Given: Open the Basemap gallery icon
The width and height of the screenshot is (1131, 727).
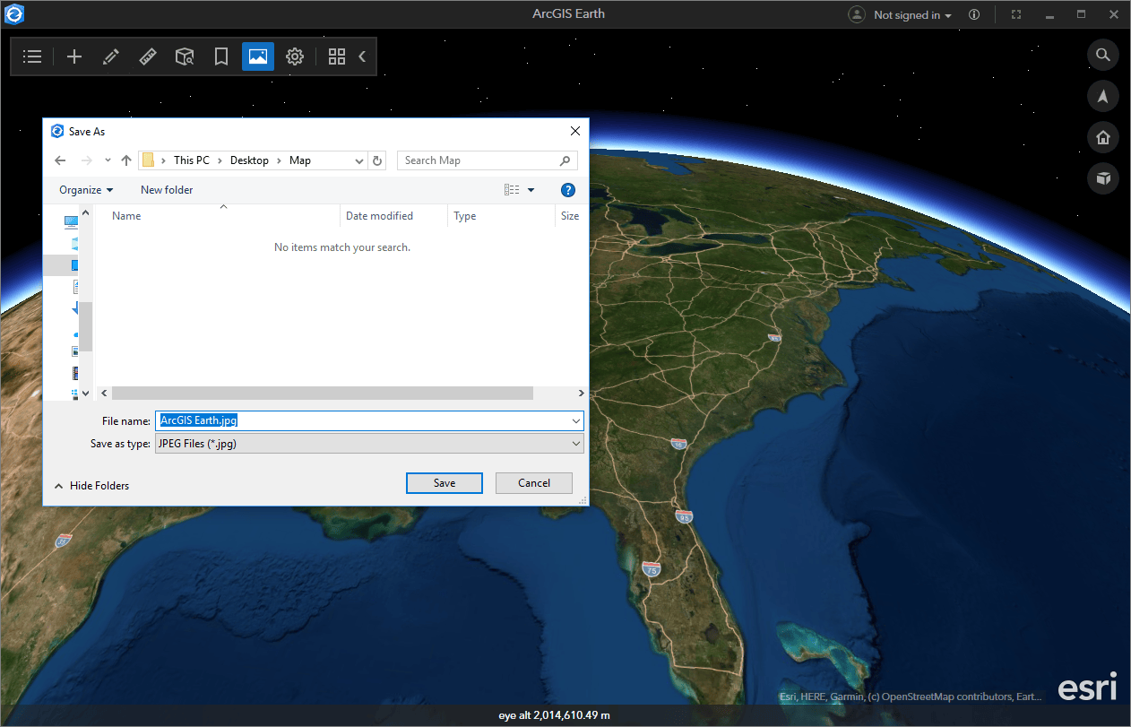Looking at the screenshot, I should (337, 56).
